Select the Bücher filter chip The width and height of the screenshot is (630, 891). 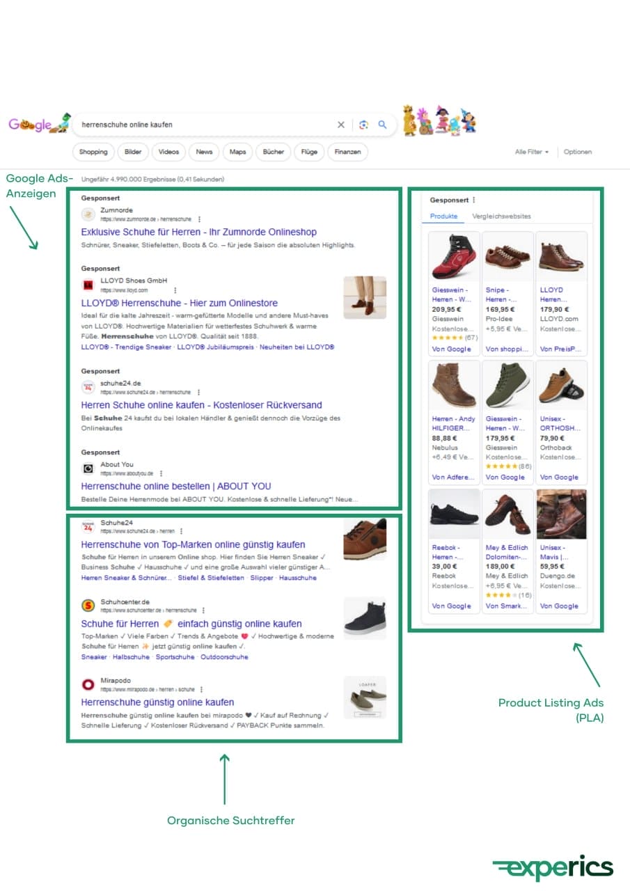274,152
